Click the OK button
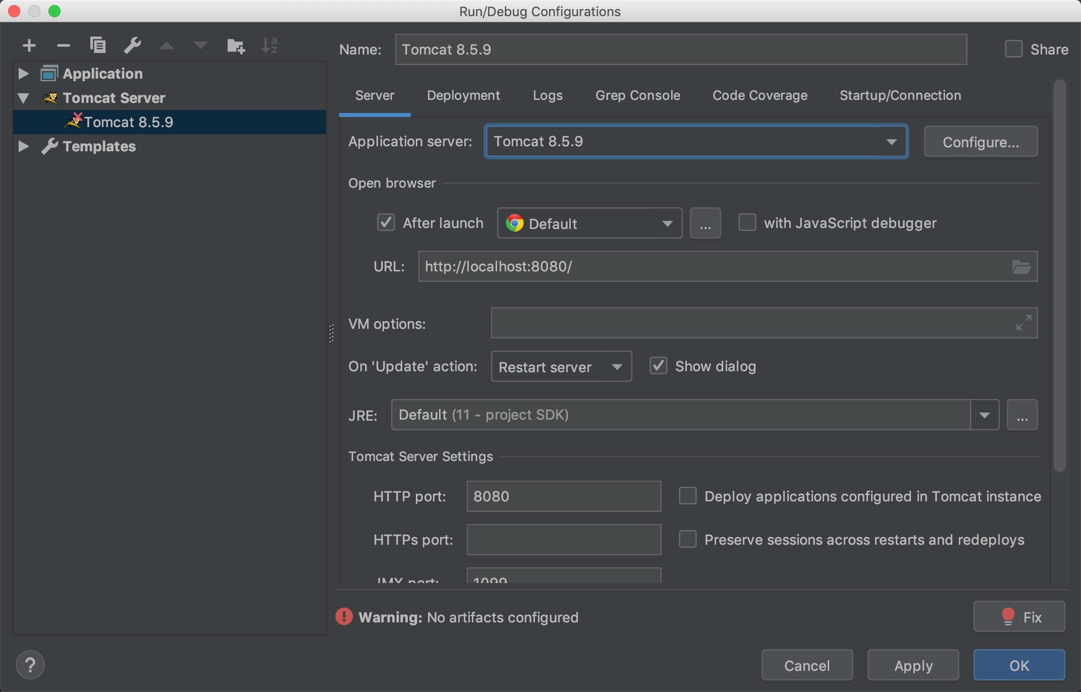The width and height of the screenshot is (1081, 692). pos(1019,665)
